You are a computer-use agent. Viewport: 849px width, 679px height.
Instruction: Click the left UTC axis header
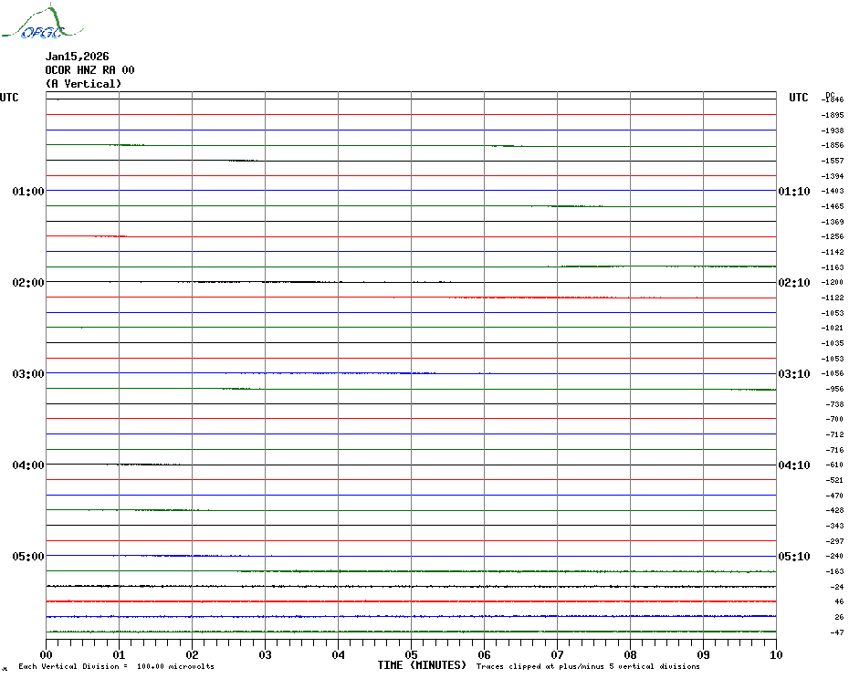coord(9,98)
